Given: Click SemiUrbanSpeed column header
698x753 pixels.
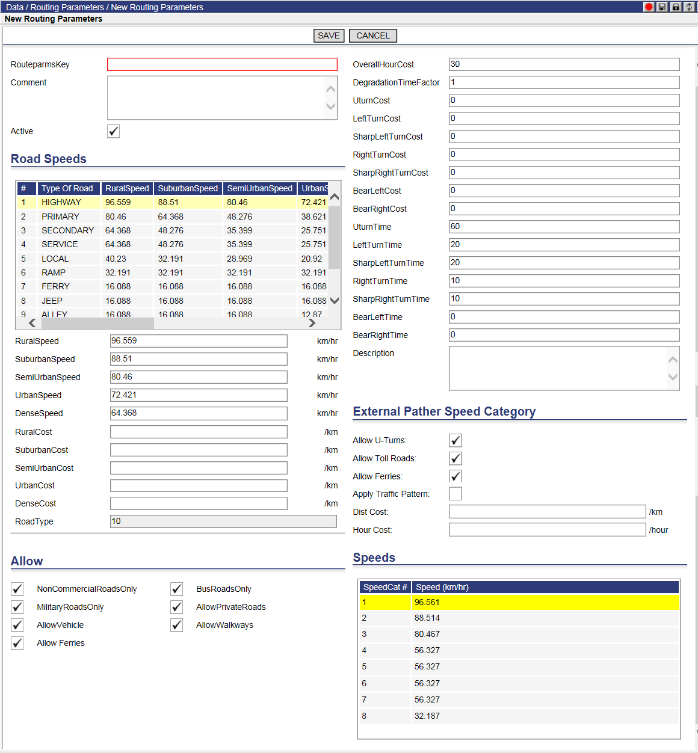Looking at the screenshot, I should coord(260,188).
